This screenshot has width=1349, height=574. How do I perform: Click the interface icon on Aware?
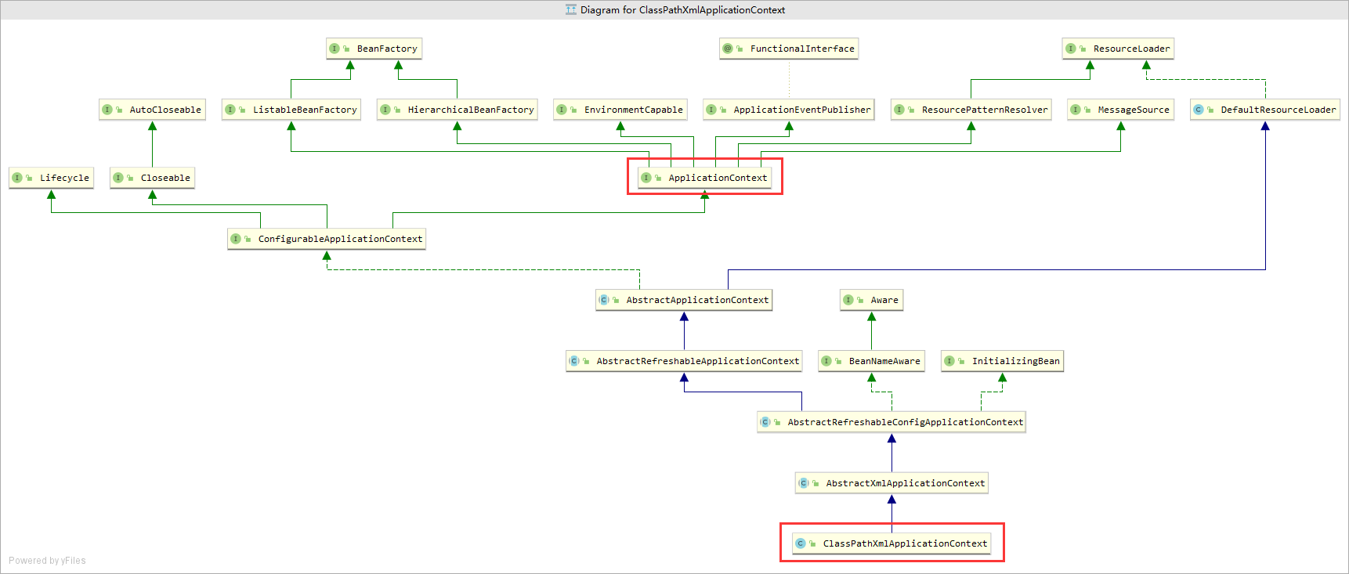[848, 300]
